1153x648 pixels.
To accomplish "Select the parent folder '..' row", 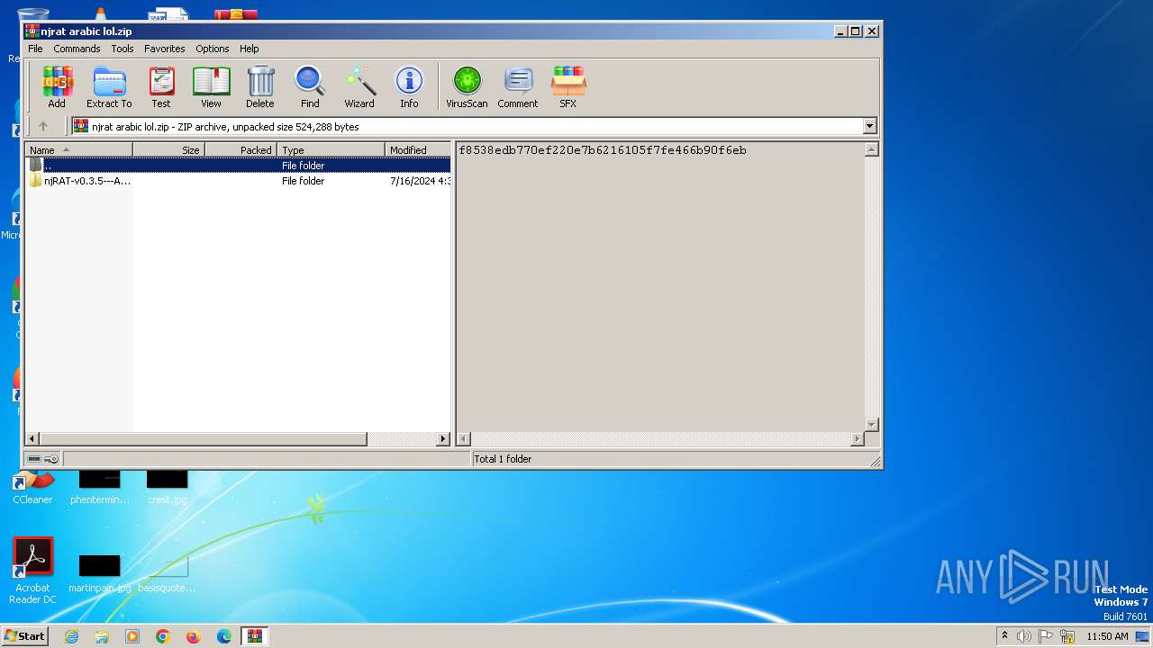I will (238, 166).
